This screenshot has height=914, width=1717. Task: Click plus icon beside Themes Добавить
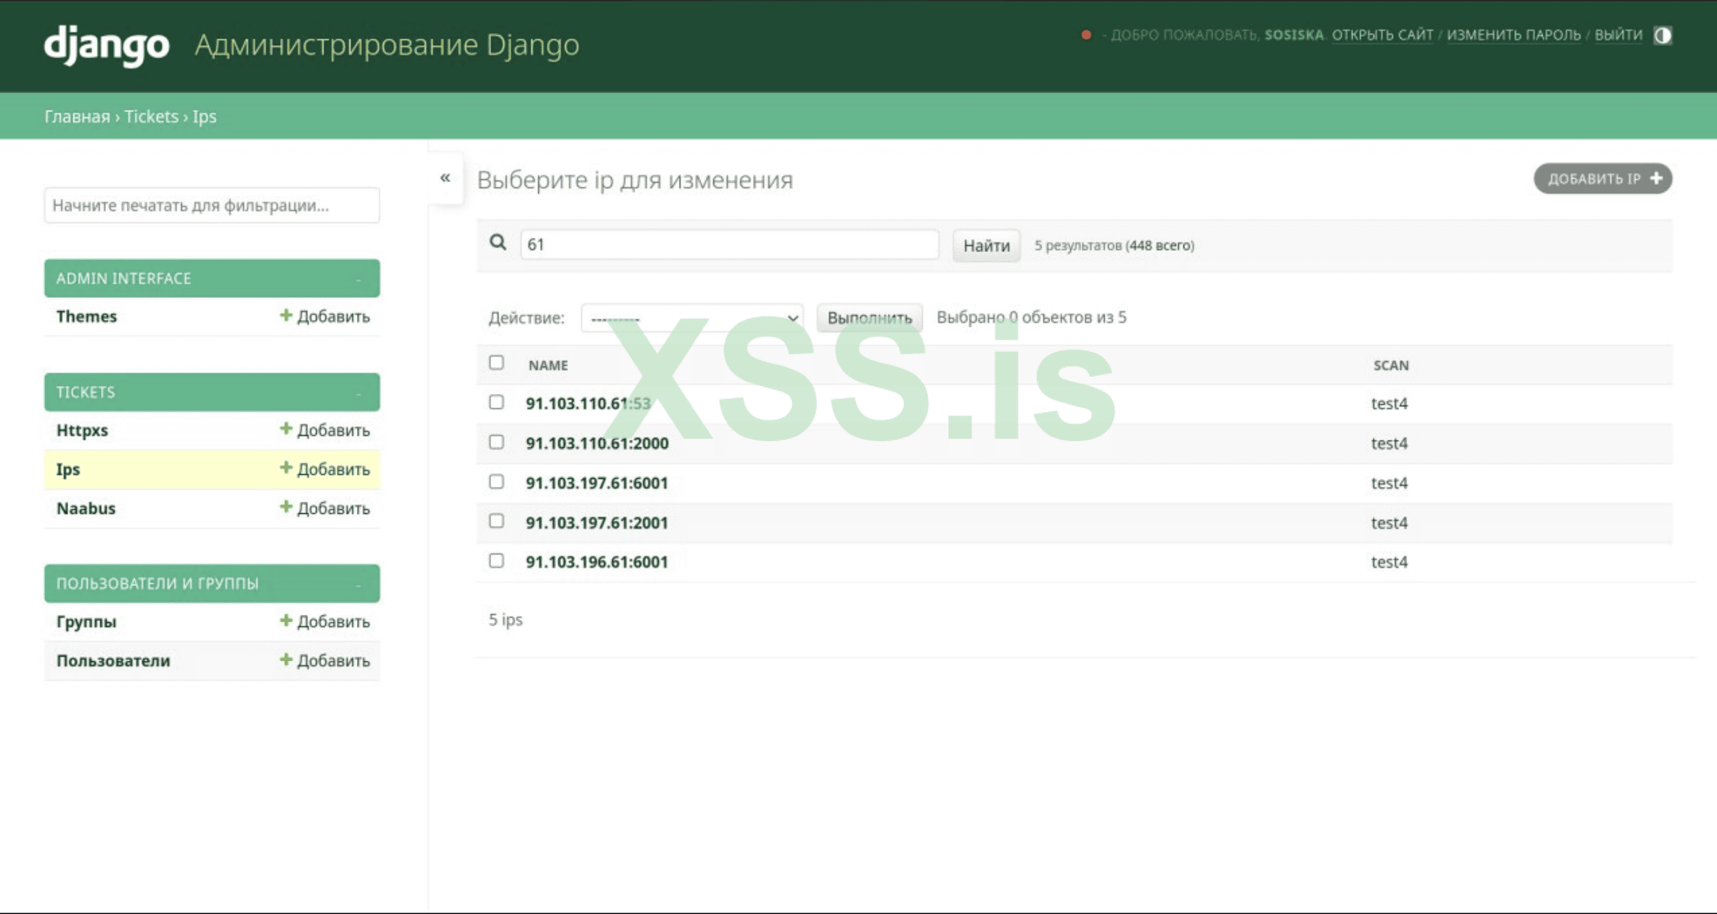click(286, 315)
